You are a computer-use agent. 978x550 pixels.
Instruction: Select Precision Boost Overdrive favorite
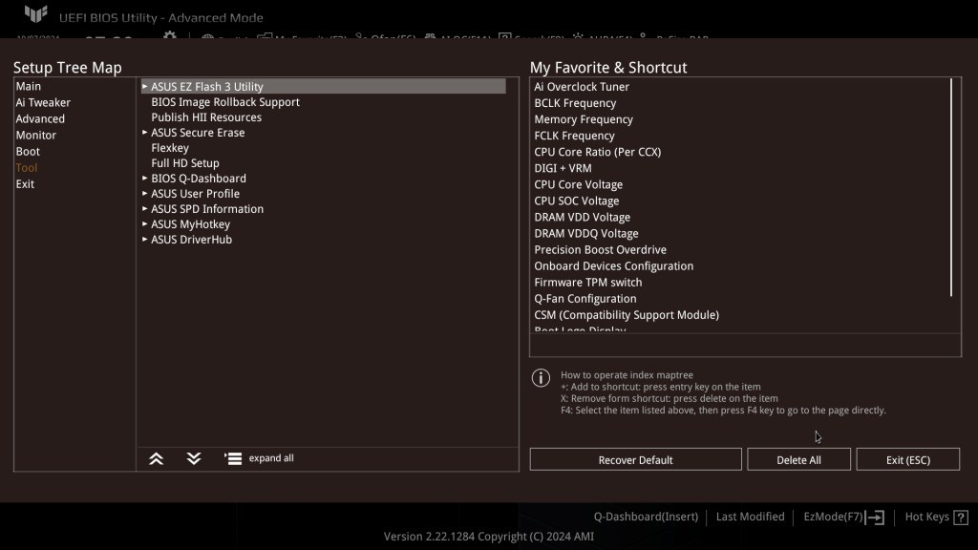[600, 249]
